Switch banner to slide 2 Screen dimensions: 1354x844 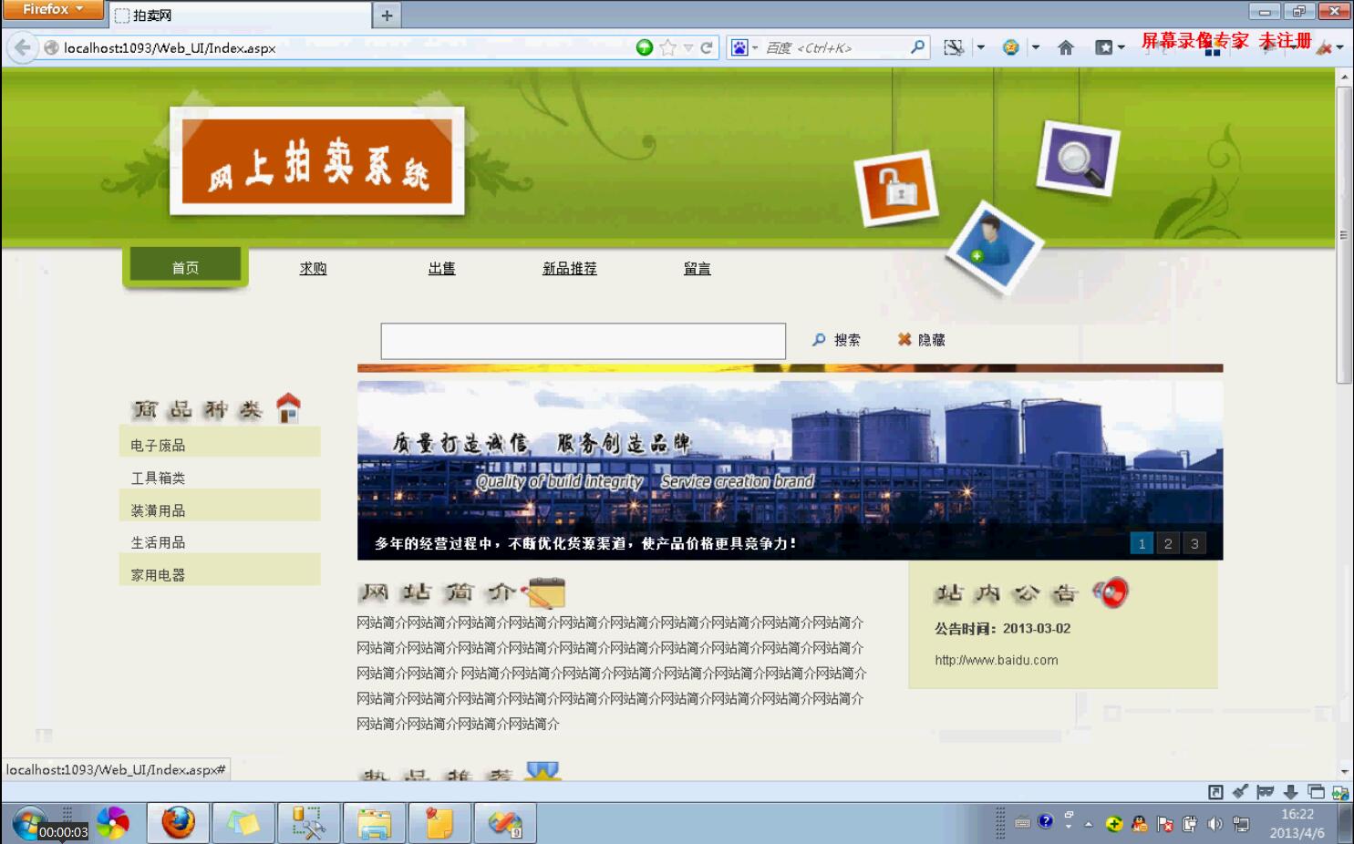[1168, 543]
